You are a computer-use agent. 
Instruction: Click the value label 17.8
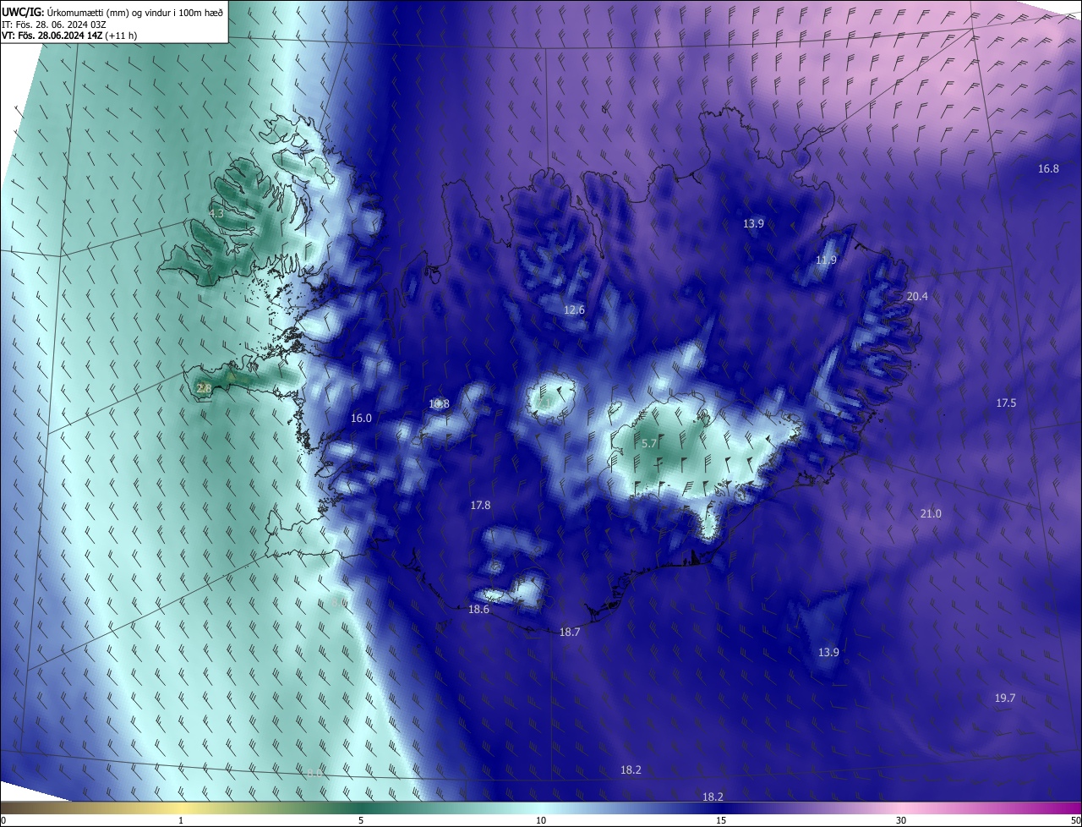480,505
